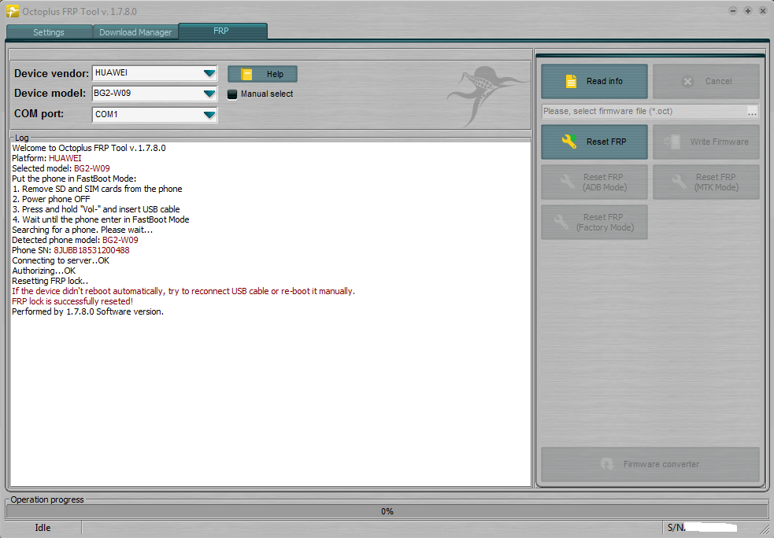Viewport: 774px width, 538px height.
Task: Switch to the Download Manager tab
Action: (135, 32)
